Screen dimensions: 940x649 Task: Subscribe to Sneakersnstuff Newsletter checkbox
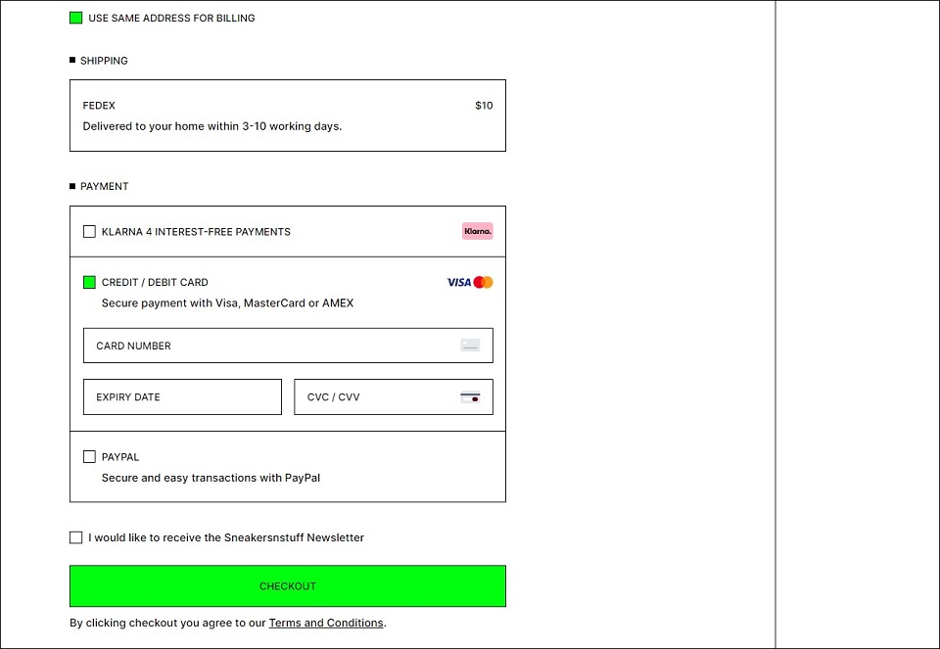tap(76, 537)
